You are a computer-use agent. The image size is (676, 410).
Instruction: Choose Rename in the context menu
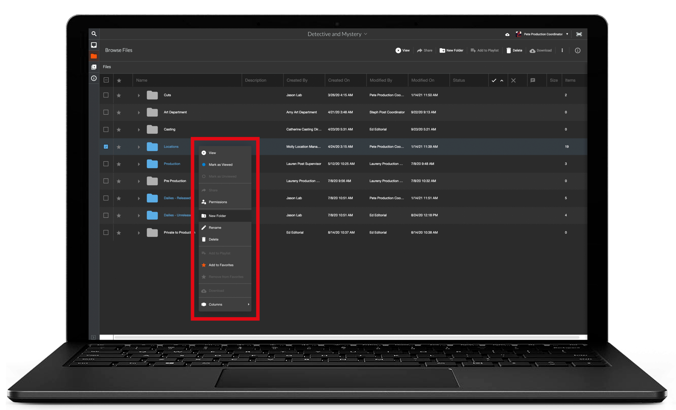(x=215, y=228)
